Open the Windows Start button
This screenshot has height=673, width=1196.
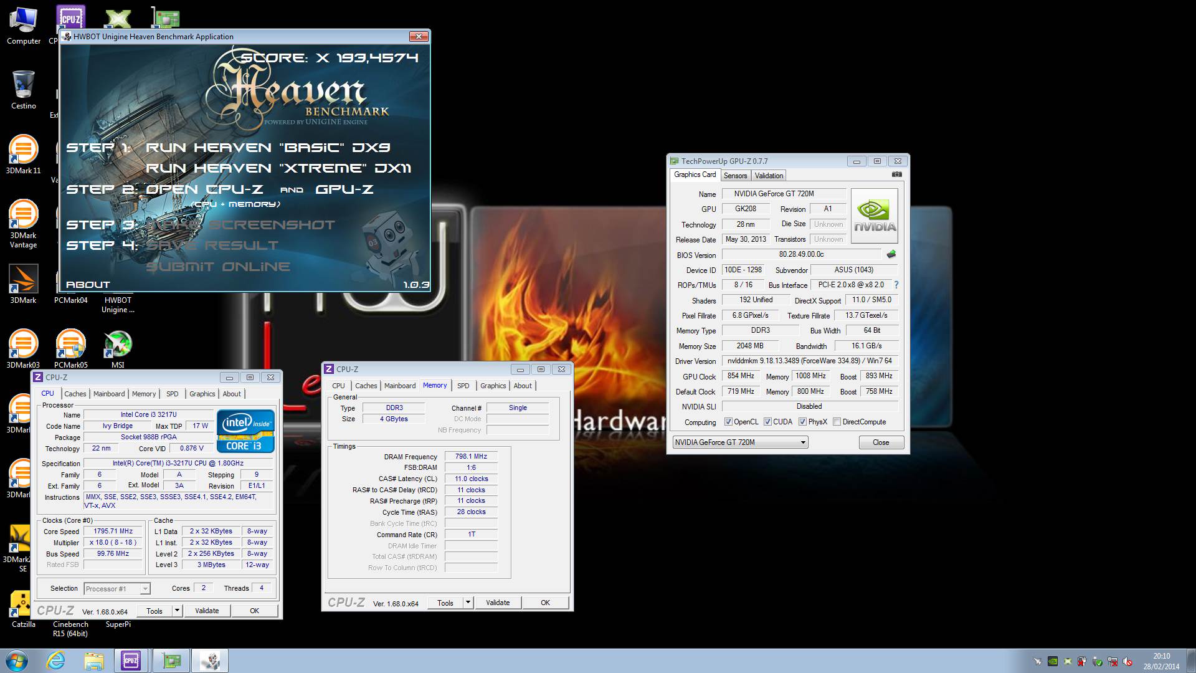pyautogui.click(x=17, y=661)
